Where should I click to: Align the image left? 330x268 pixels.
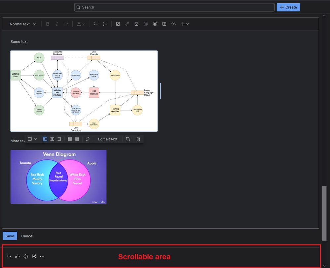[45, 139]
